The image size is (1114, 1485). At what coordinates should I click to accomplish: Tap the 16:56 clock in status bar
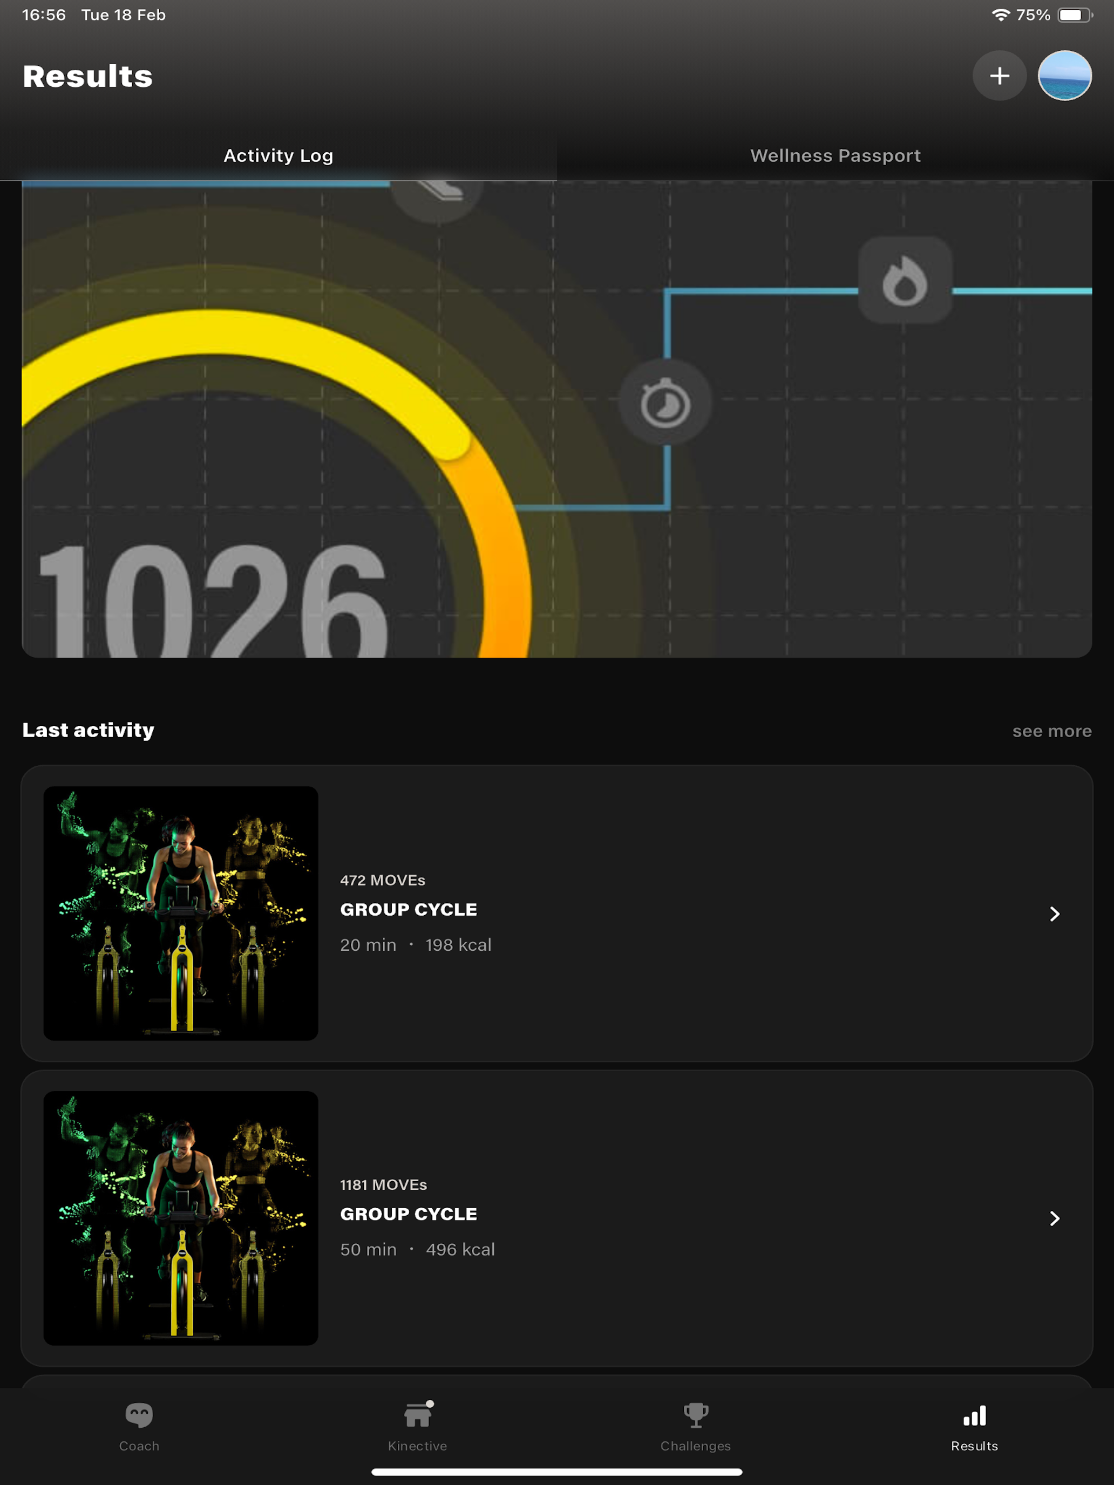pyautogui.click(x=44, y=15)
